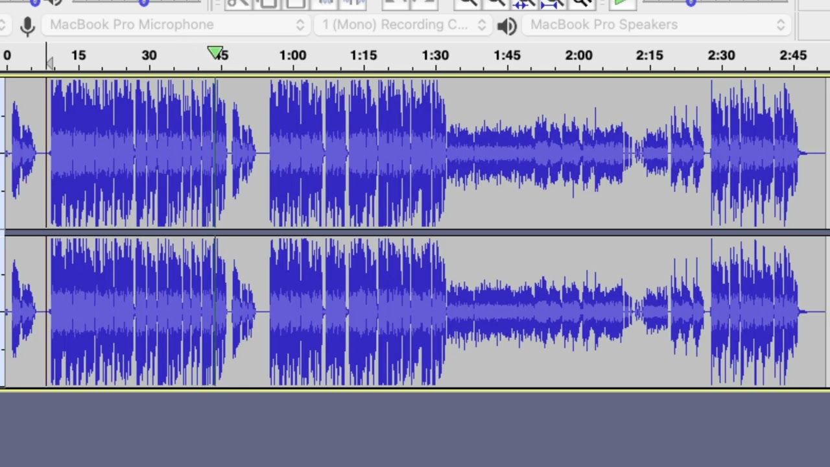Click the 1:45 mark on the timeline ruler
Screen dimensions: 830x467
pyautogui.click(x=506, y=56)
